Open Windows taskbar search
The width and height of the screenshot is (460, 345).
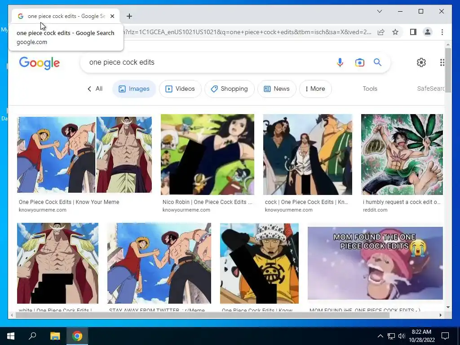[x=32, y=336]
